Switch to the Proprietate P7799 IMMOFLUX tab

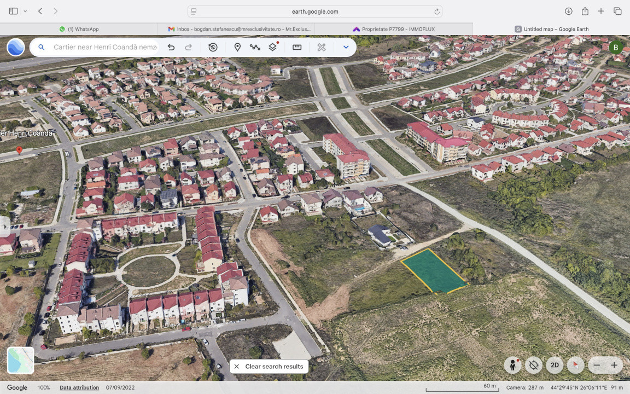tap(394, 29)
